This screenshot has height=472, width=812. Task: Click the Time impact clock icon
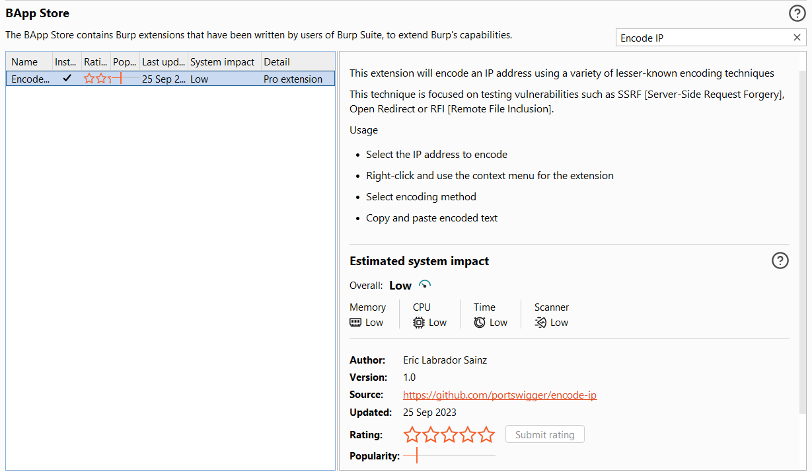(x=480, y=323)
